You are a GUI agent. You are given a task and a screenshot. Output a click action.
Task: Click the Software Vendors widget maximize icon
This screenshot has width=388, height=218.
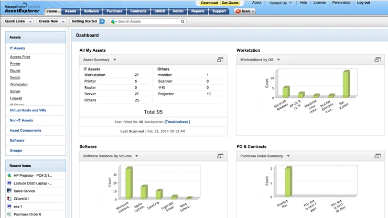tap(220, 156)
